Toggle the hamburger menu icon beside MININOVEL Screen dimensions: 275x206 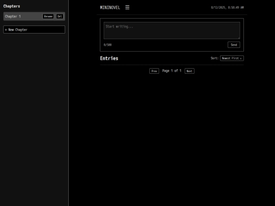coord(127,7)
